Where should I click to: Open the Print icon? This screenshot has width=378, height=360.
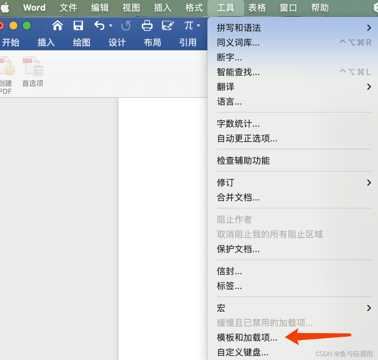[x=147, y=25]
